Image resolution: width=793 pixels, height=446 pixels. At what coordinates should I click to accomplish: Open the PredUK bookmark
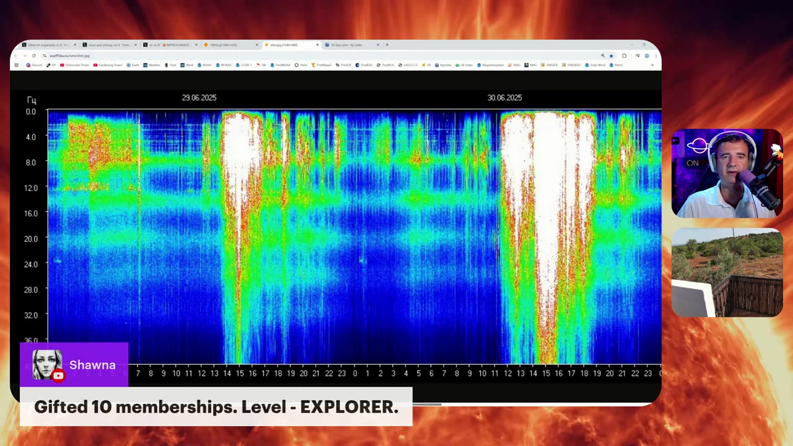click(x=343, y=64)
